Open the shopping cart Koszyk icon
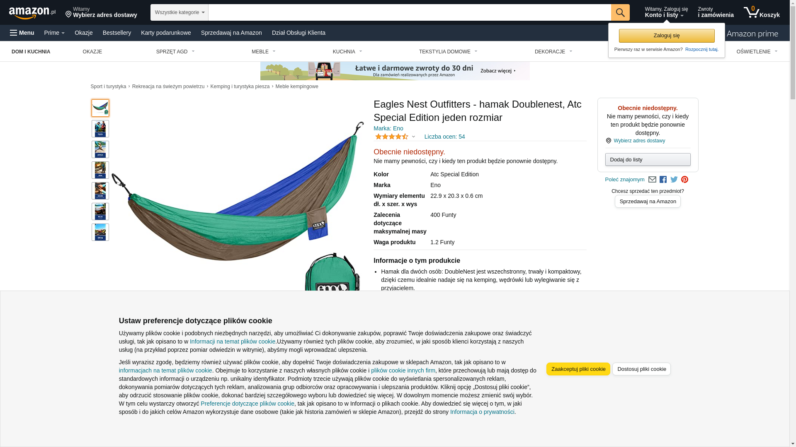 tap(762, 12)
